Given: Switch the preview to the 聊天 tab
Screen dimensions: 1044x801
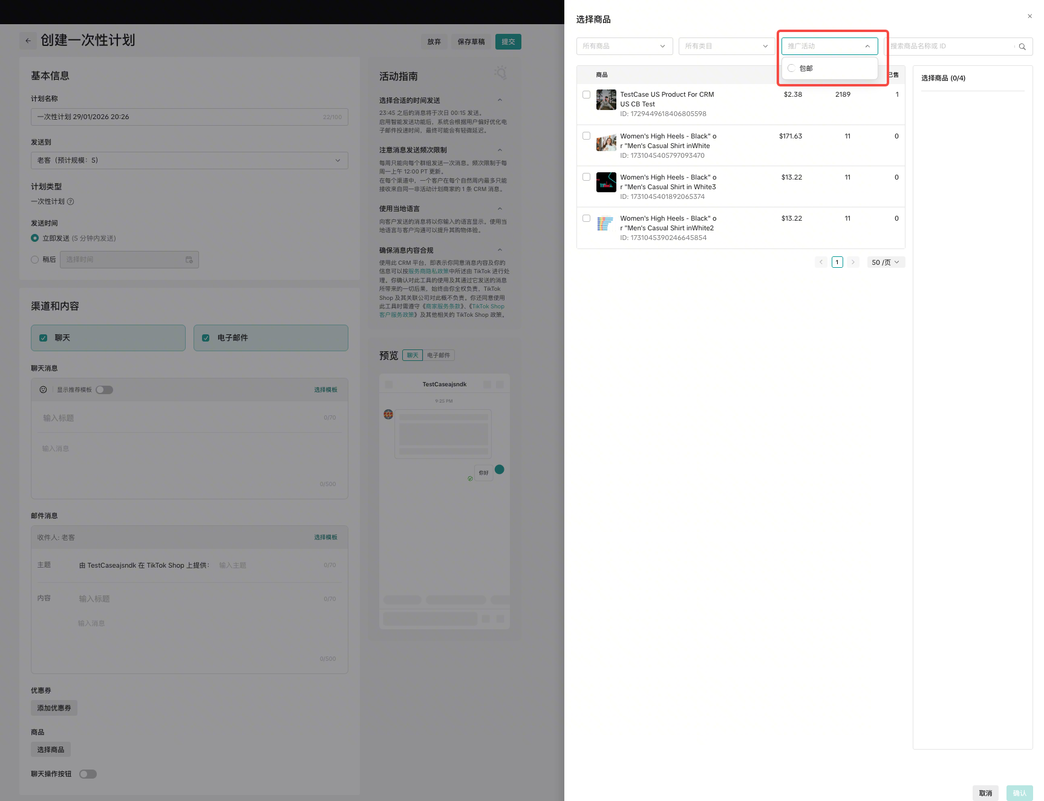Looking at the screenshot, I should click(413, 355).
